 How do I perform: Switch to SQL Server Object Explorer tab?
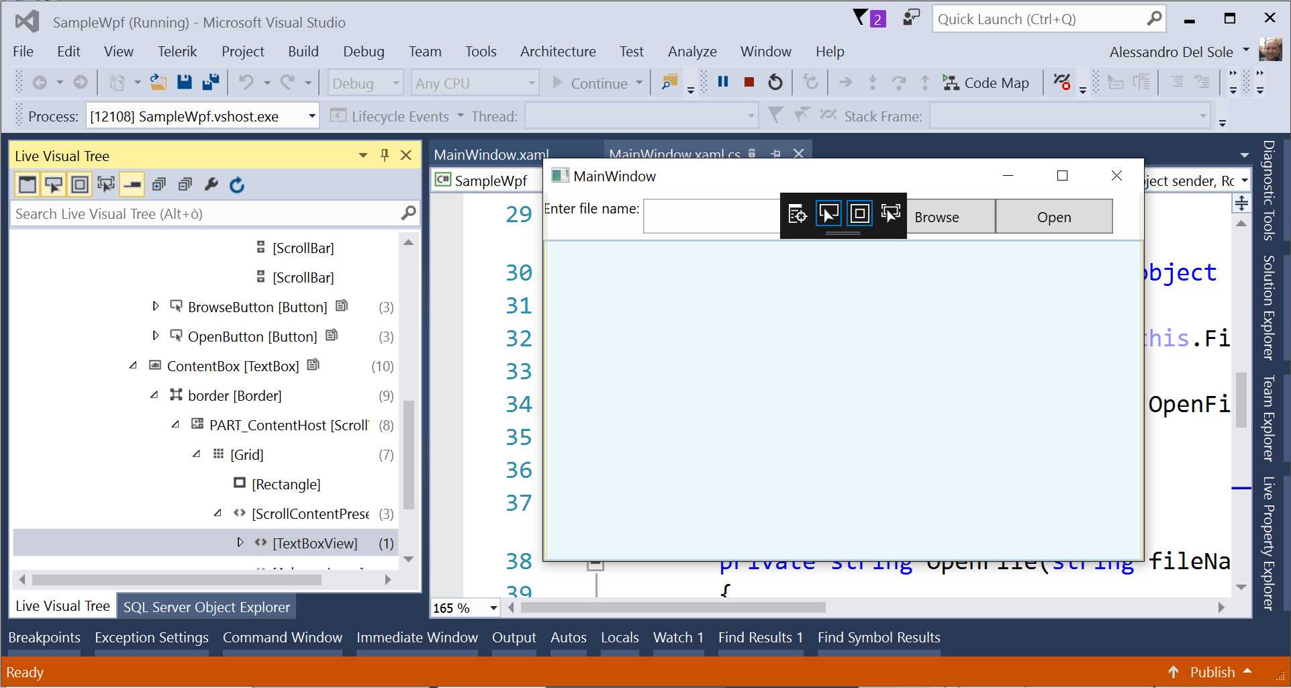pos(207,607)
